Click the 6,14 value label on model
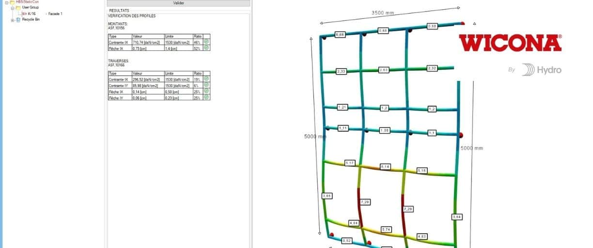This screenshot has height=248, width=593. [x=386, y=167]
